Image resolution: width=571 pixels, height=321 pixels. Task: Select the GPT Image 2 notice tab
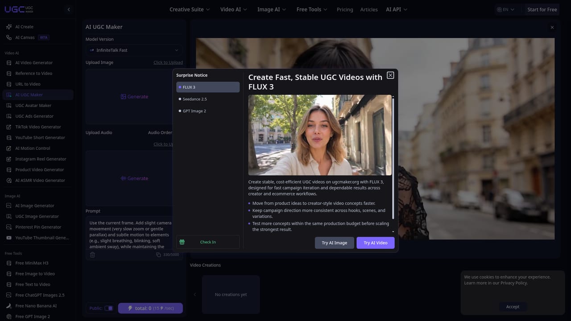point(208,111)
